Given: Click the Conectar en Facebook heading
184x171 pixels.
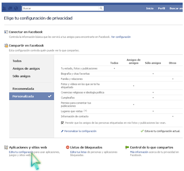Looking at the screenshot, I should tap(26, 32).
